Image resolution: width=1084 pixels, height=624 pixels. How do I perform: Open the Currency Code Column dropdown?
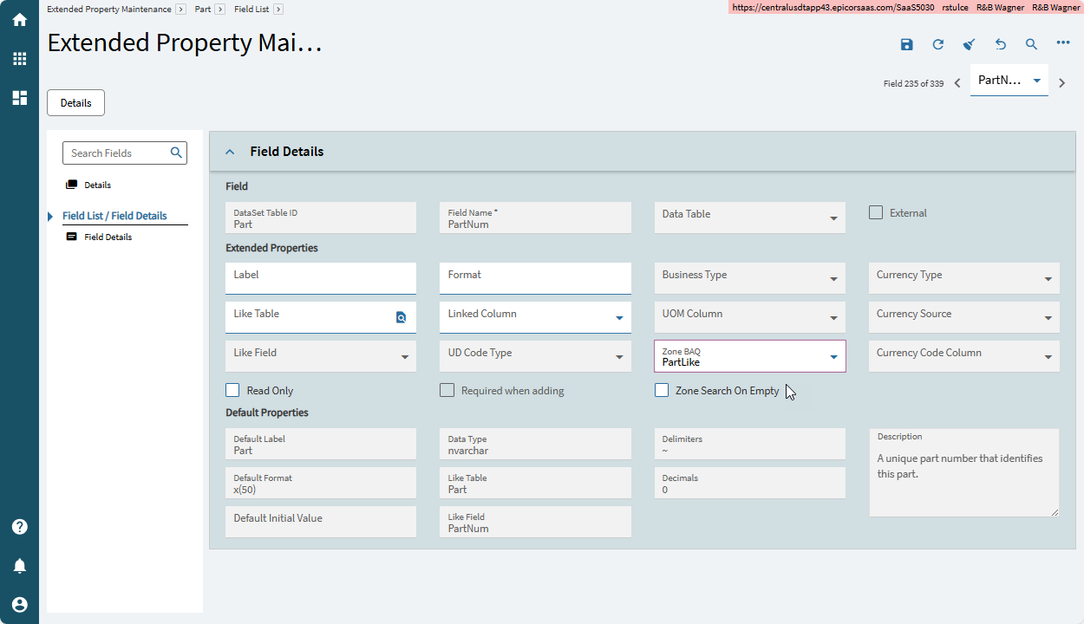(x=1048, y=357)
